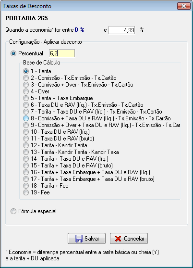Viewport: 193px width, 268px height.
Task: Select 2 - Comissão - Tx.Emissão - Tx.Cartão
Action: (x=26, y=78)
